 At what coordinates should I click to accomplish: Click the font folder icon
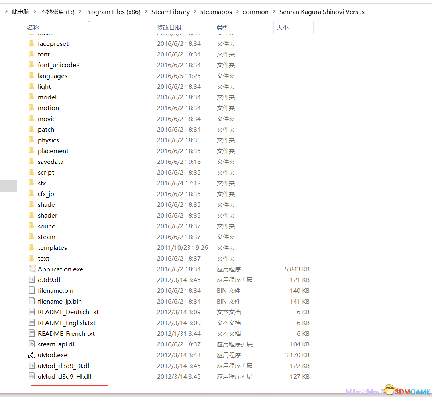click(x=32, y=54)
